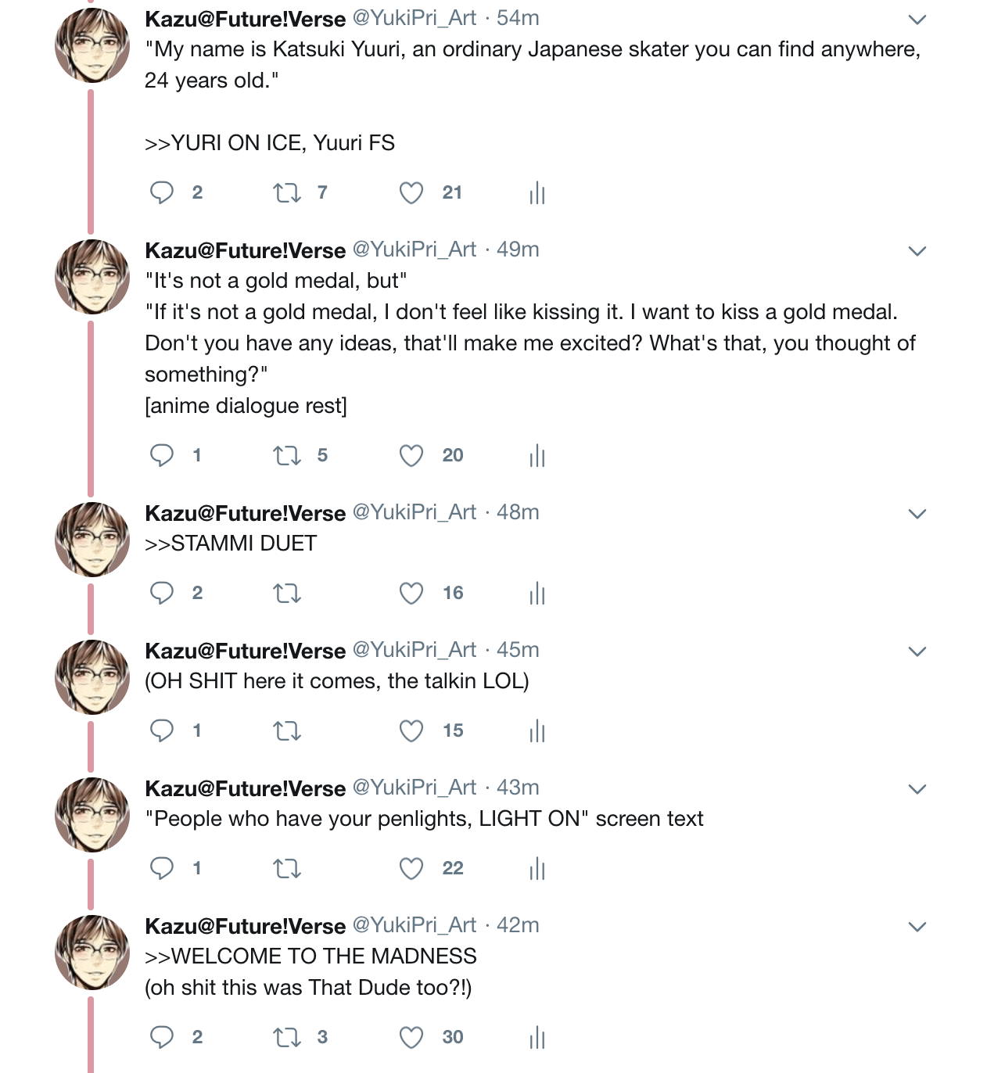Viewport: 987px width, 1073px height.
Task: Open the @YukiPri_Art handle on the 43m tweet
Action: click(415, 788)
